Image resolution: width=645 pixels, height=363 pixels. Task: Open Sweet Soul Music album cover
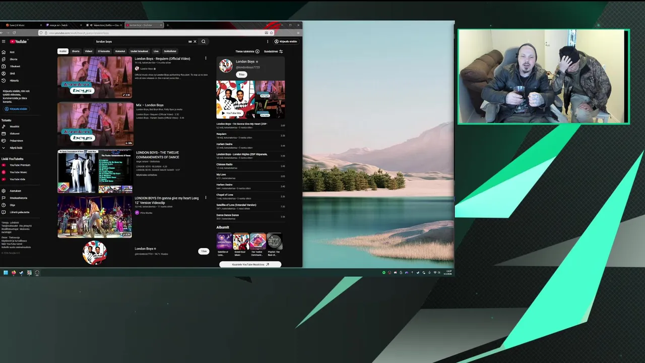[x=241, y=241]
